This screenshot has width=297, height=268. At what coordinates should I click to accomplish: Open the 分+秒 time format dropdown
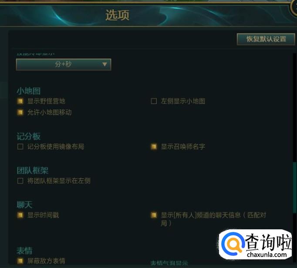coord(64,64)
